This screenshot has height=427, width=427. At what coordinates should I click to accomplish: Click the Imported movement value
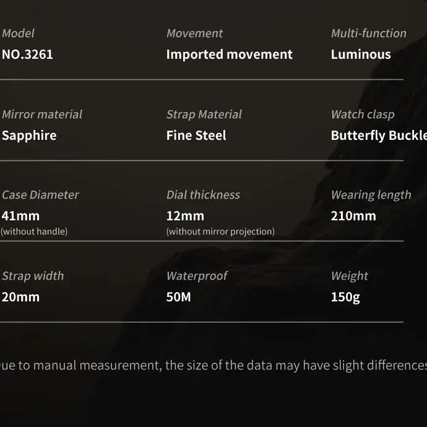(x=230, y=54)
